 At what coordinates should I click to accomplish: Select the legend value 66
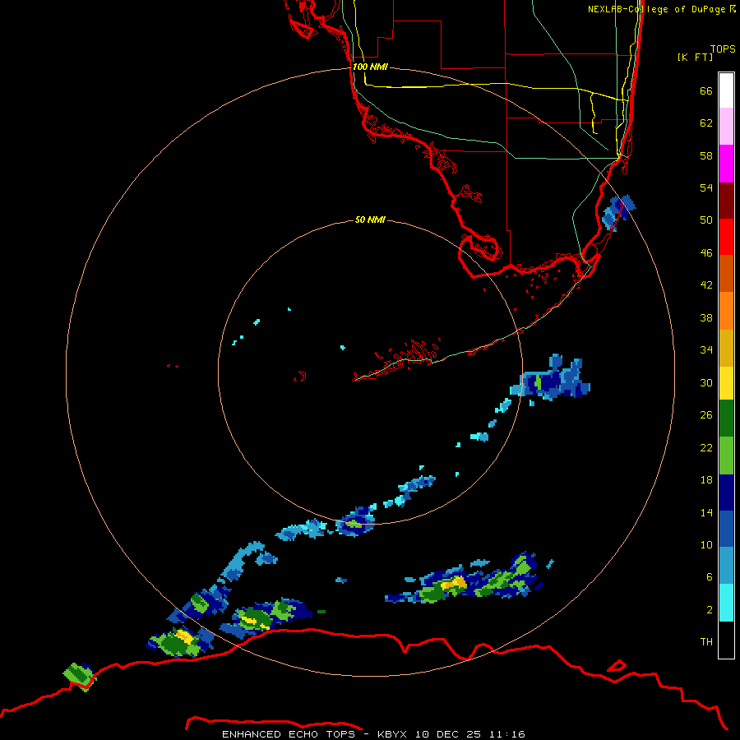tap(706, 90)
